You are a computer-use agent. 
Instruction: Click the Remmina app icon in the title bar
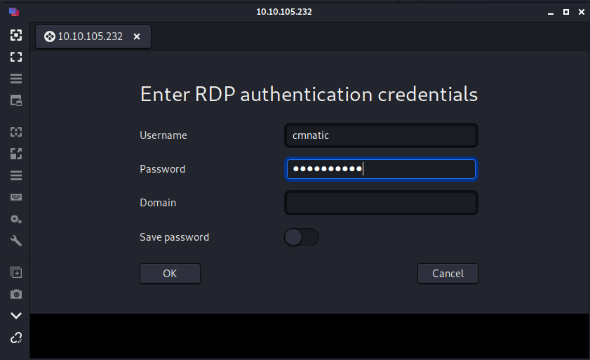click(x=14, y=12)
